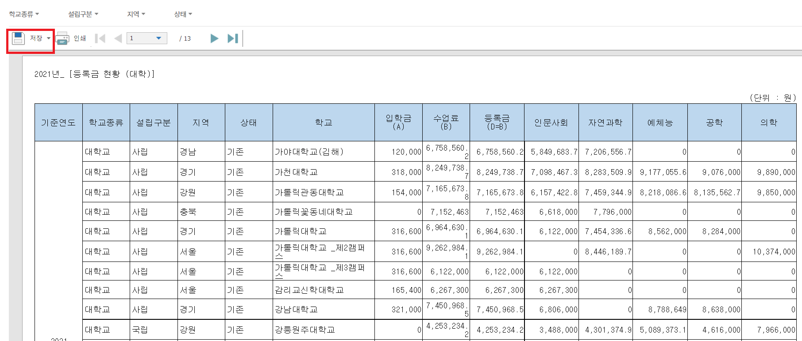802x341 pixels.
Task: Select the 강릉원주대학교 school cell
Action: [324, 330]
